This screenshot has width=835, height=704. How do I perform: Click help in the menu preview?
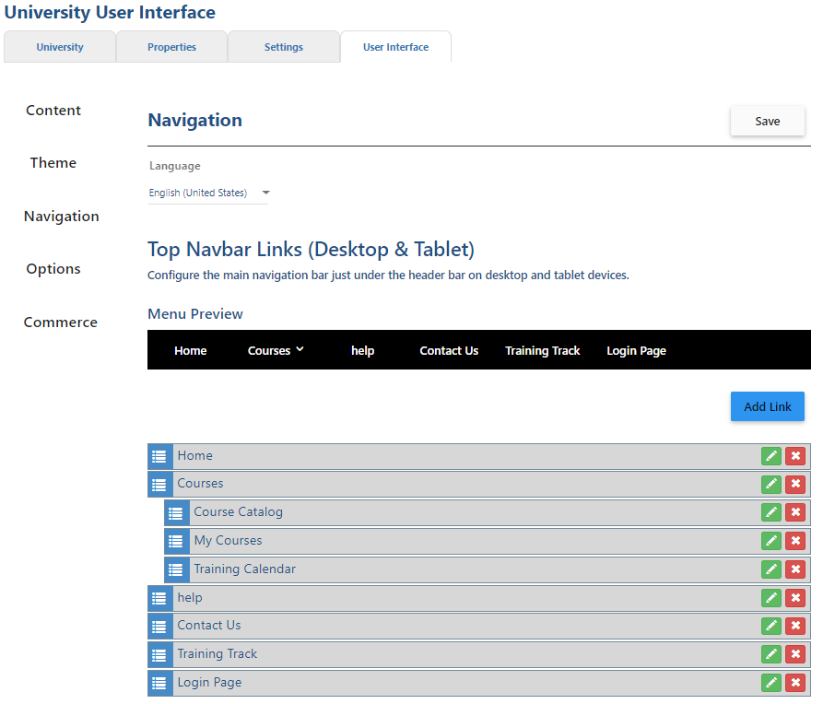[362, 350]
